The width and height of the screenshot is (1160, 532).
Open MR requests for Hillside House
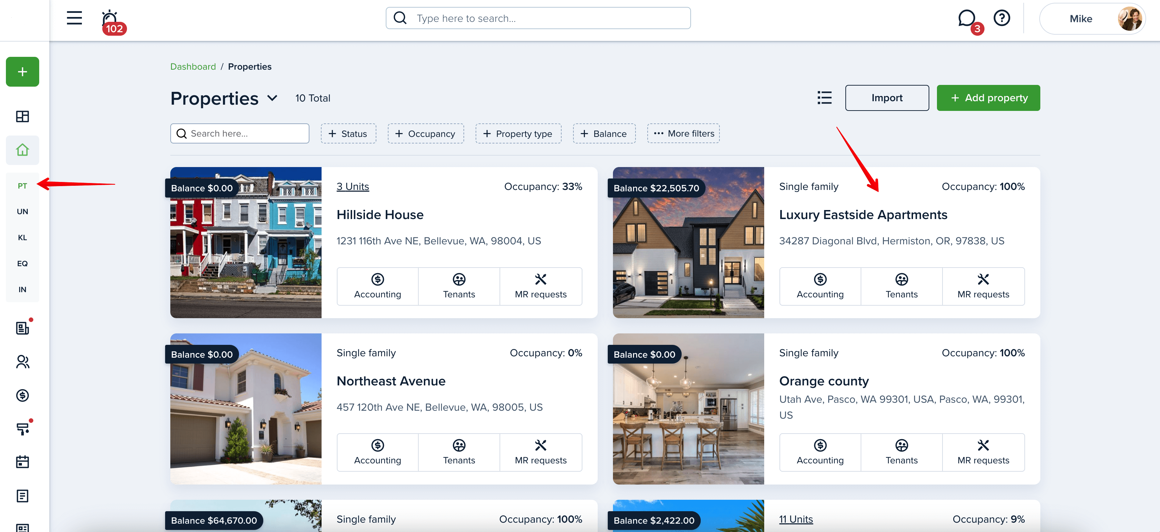(541, 286)
